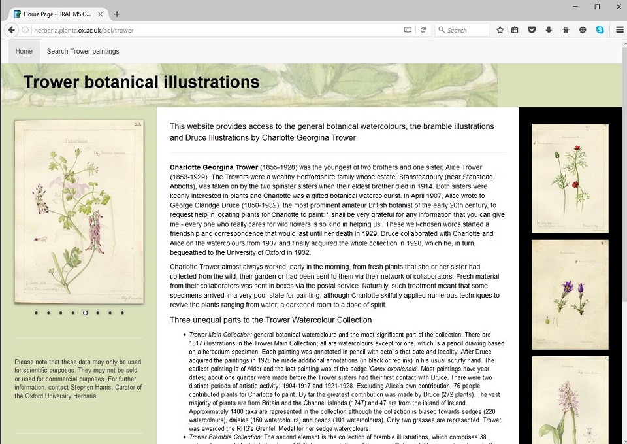Open Reader View from the address bar
The height and width of the screenshot is (444, 627).
(408, 30)
